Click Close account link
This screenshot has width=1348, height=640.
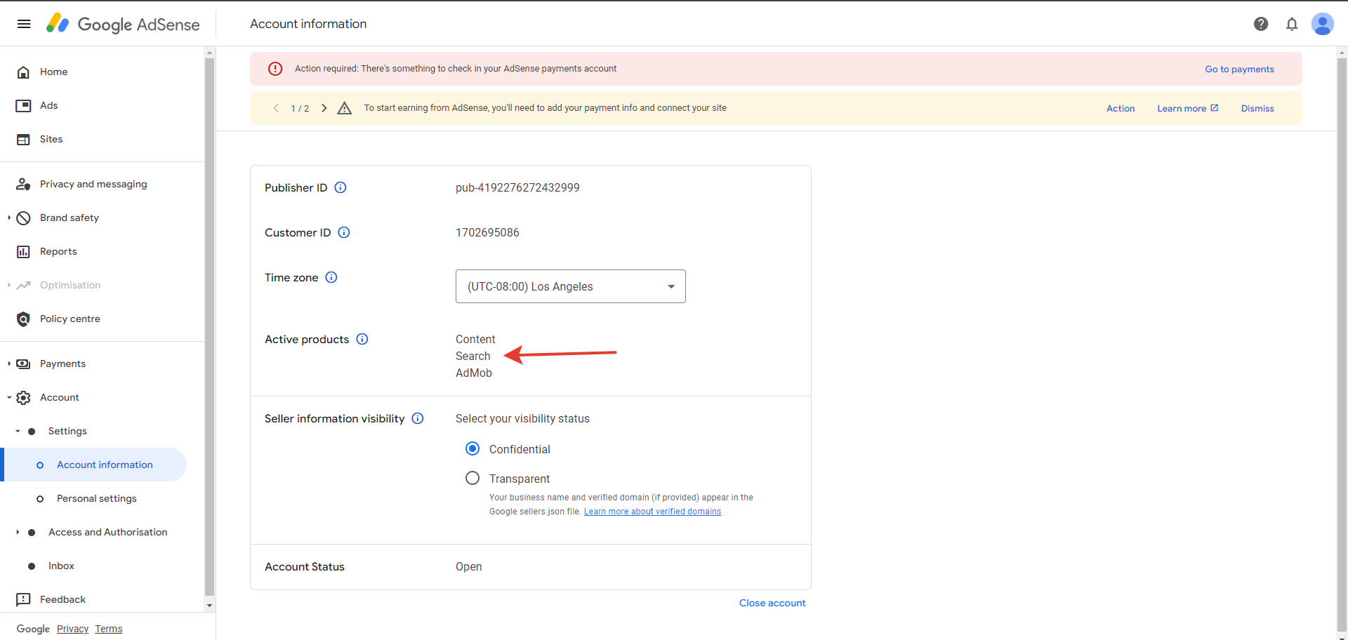[x=772, y=603]
